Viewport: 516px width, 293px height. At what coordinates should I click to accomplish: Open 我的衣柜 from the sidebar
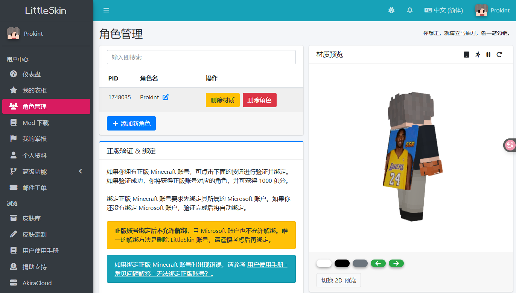point(46,90)
